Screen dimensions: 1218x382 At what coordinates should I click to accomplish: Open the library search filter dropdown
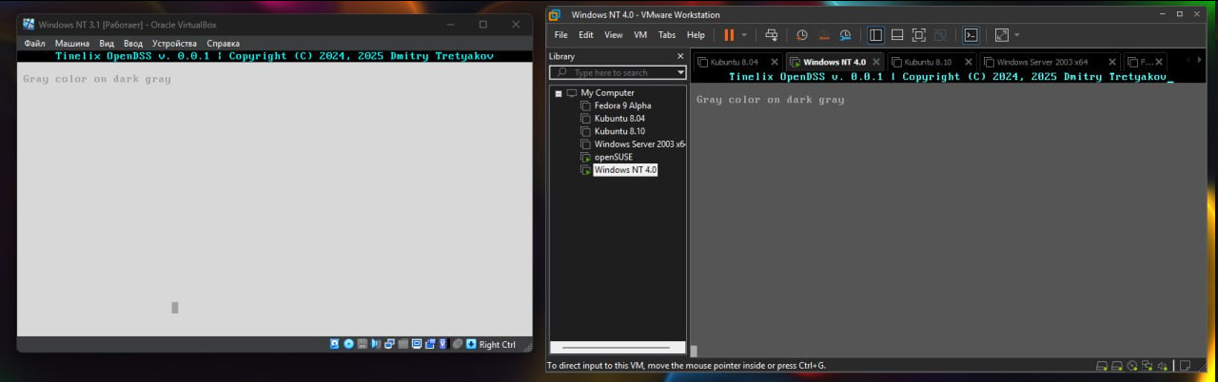(x=680, y=72)
